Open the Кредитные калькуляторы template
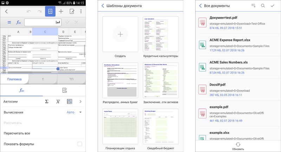 [x=161, y=34]
